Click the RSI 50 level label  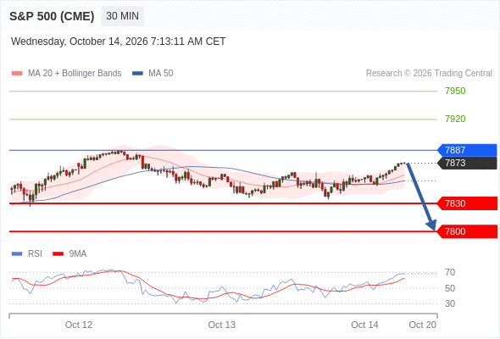[x=450, y=288]
